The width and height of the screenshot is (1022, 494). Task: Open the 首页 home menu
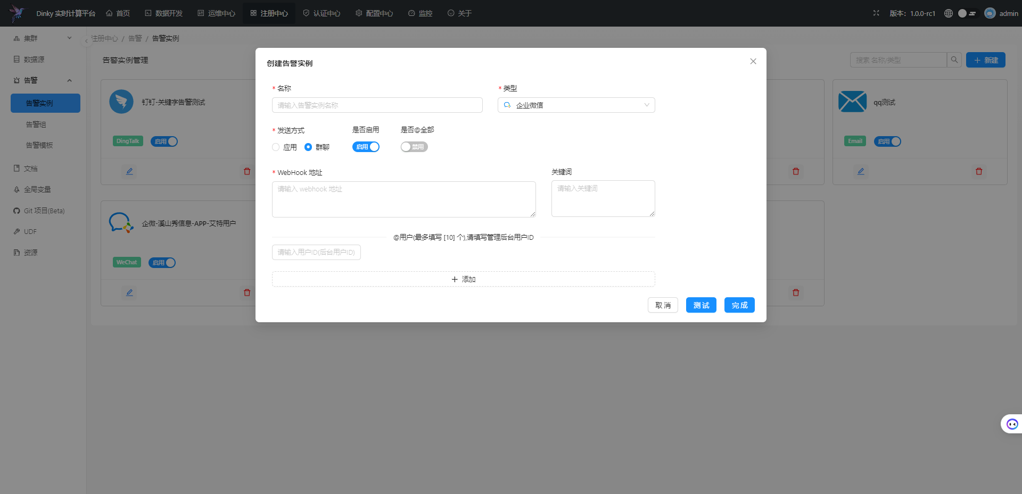118,13
